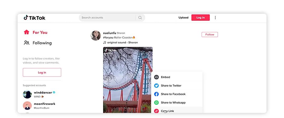Select Embed from the share menu
This screenshot has width=284, height=118.
click(177, 77)
